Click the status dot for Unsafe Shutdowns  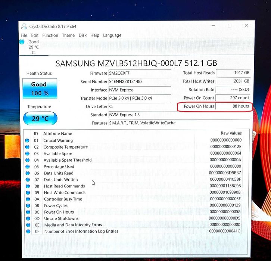[x=28, y=218]
